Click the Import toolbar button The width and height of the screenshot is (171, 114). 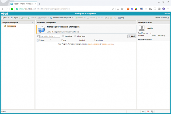[x=15, y=18]
